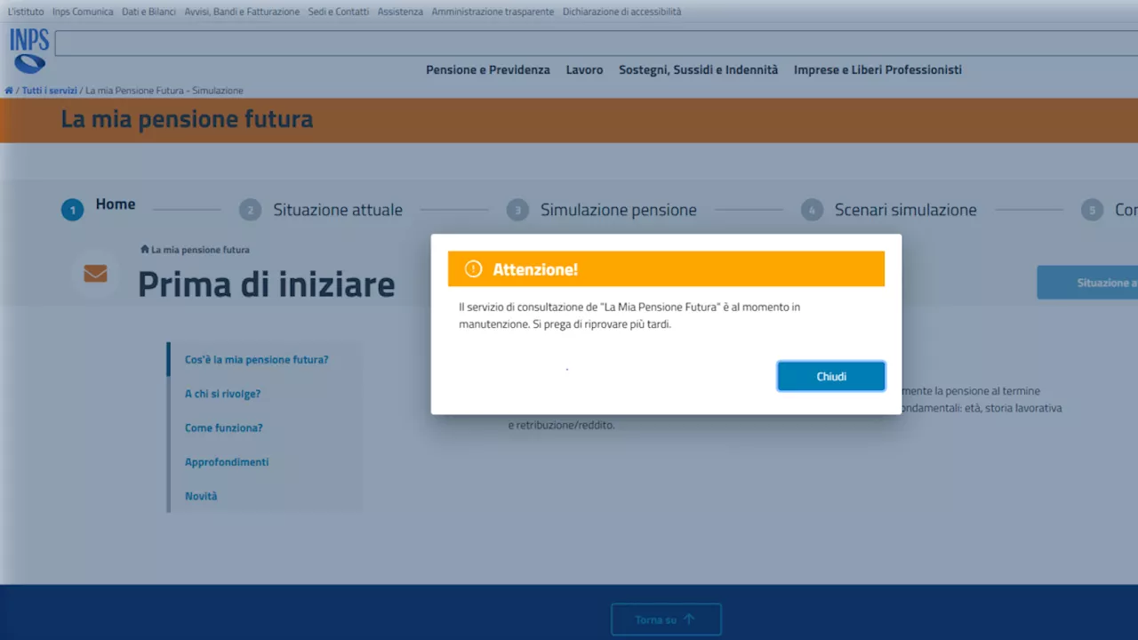
Task: Click step 1 circle for Home
Action: click(72, 210)
